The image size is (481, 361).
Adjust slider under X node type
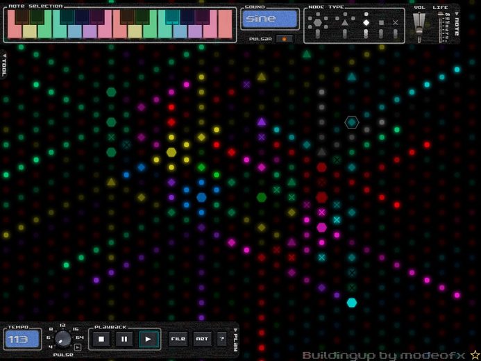pyautogui.click(x=396, y=34)
